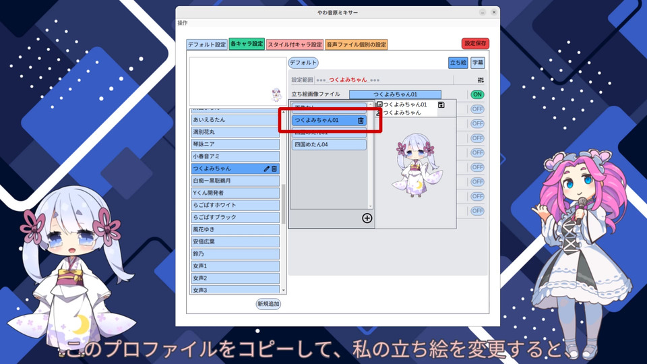This screenshot has width=647, height=364.
Task: Select 風花ゆき in the character list
Action: pyautogui.click(x=235, y=229)
